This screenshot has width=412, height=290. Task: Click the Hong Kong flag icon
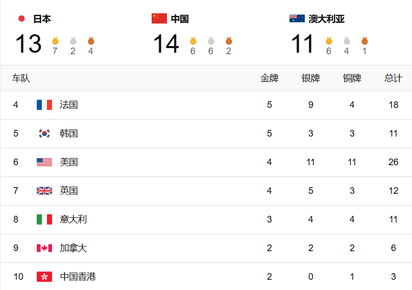coord(44,277)
